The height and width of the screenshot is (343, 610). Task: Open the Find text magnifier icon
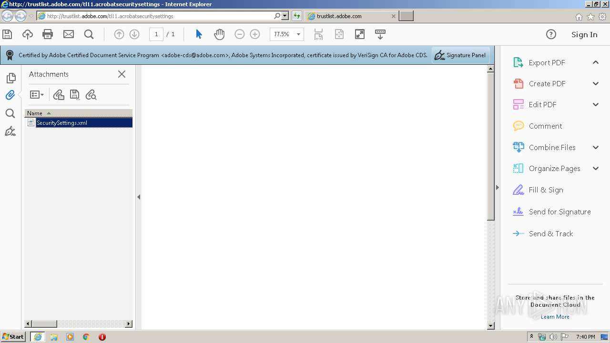pyautogui.click(x=89, y=34)
